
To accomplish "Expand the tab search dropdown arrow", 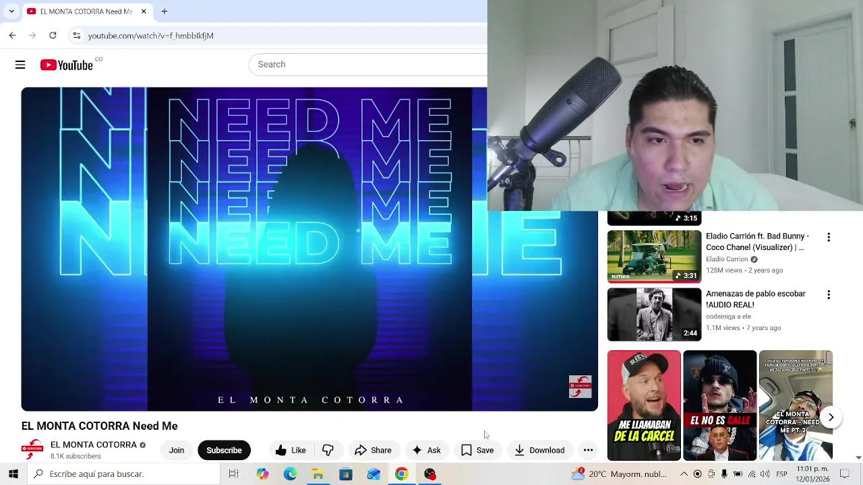I will pos(11,11).
